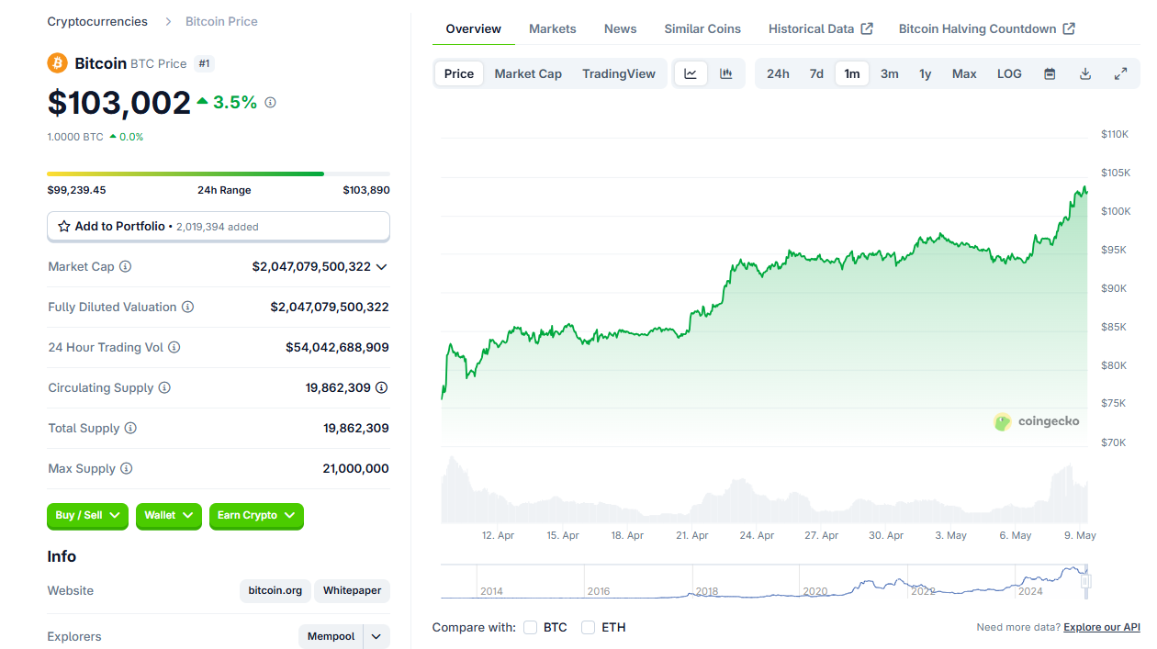1157x649 pixels.
Task: Open the News tab
Action: pyautogui.click(x=621, y=28)
